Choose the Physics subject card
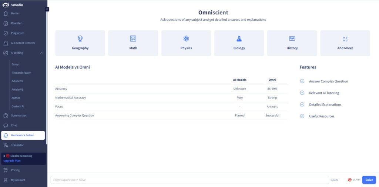379x187 pixels. (186, 43)
